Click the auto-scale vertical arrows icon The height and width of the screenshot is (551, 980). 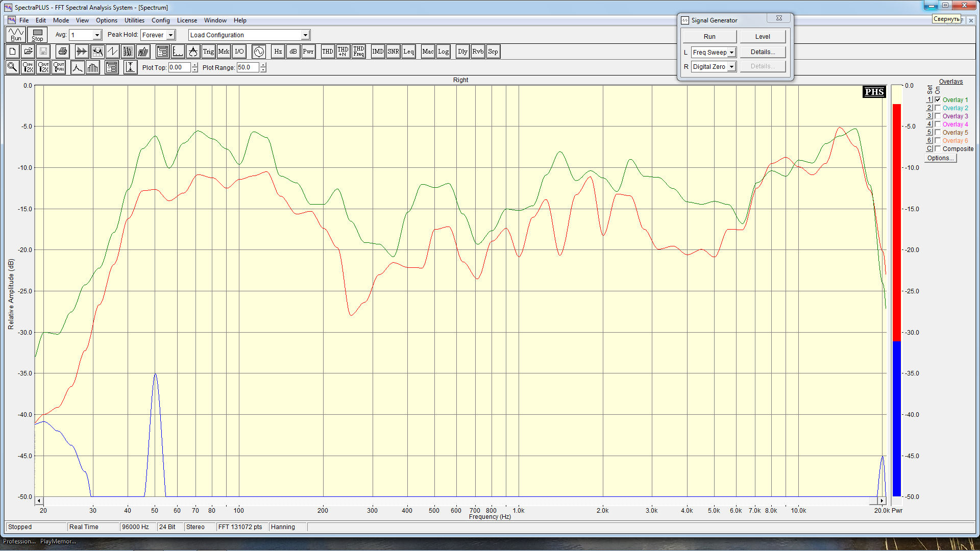tap(130, 67)
